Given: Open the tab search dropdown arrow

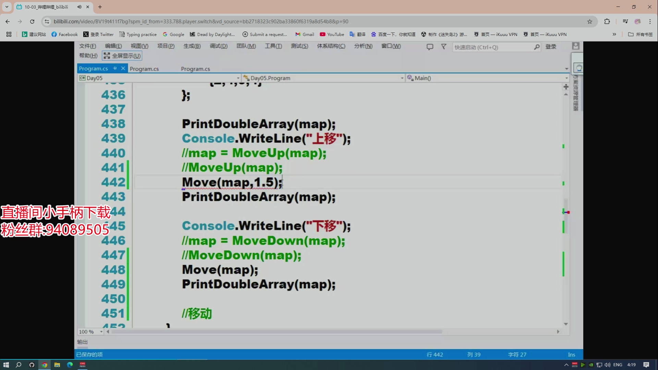Looking at the screenshot, I should (x=7, y=7).
